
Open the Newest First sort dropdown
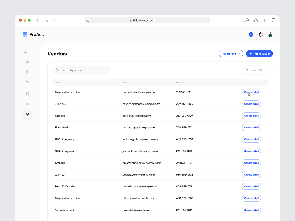tap(256, 70)
